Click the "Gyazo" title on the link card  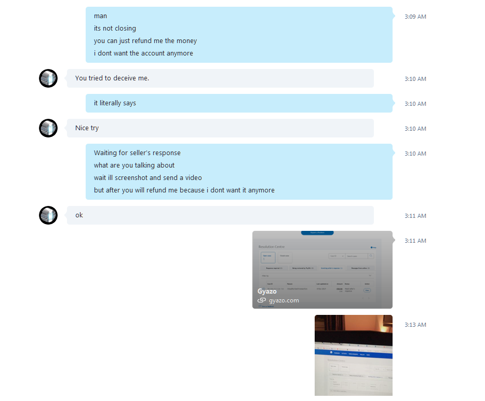pyautogui.click(x=267, y=292)
